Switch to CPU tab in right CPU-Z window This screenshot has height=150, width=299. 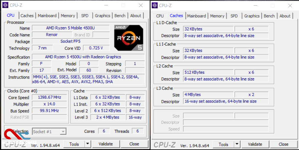click(x=160, y=16)
